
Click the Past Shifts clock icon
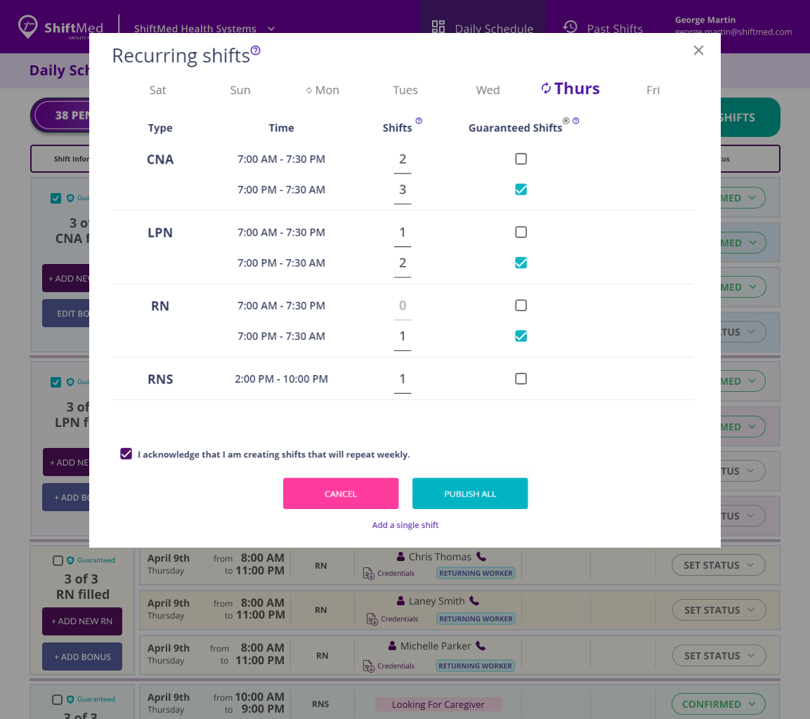pyautogui.click(x=570, y=27)
